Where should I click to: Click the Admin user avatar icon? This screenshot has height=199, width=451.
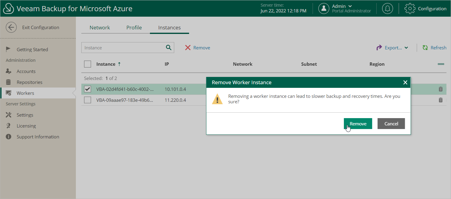(x=324, y=8)
